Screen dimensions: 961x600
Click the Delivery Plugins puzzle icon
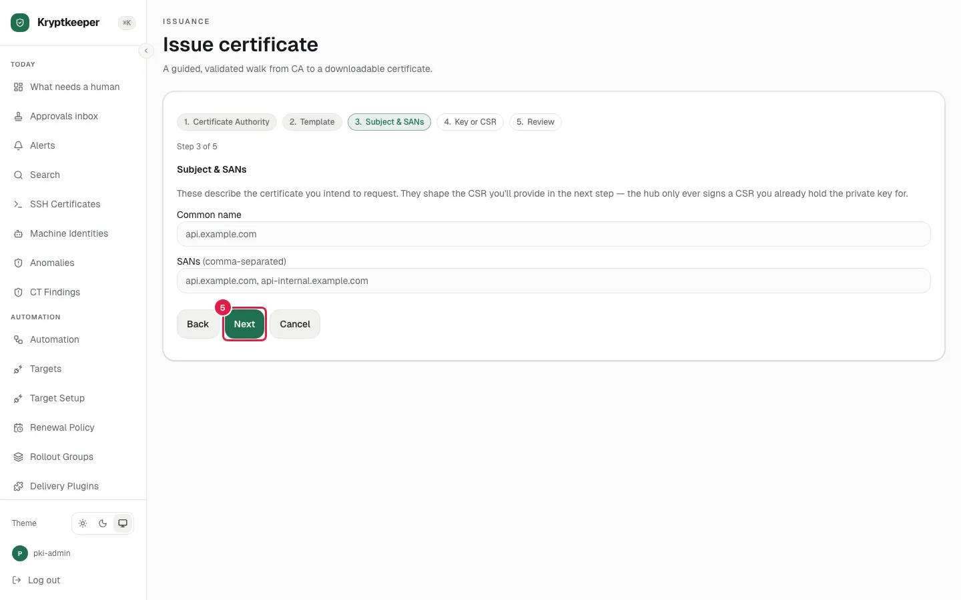click(18, 487)
